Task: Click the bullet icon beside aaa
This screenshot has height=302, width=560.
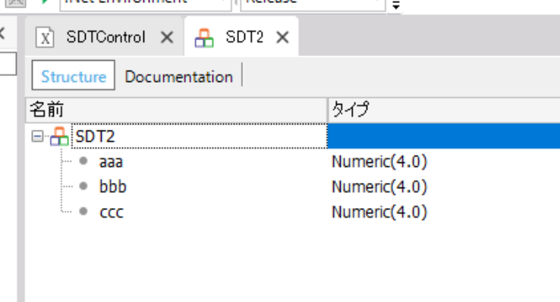Action: [83, 161]
